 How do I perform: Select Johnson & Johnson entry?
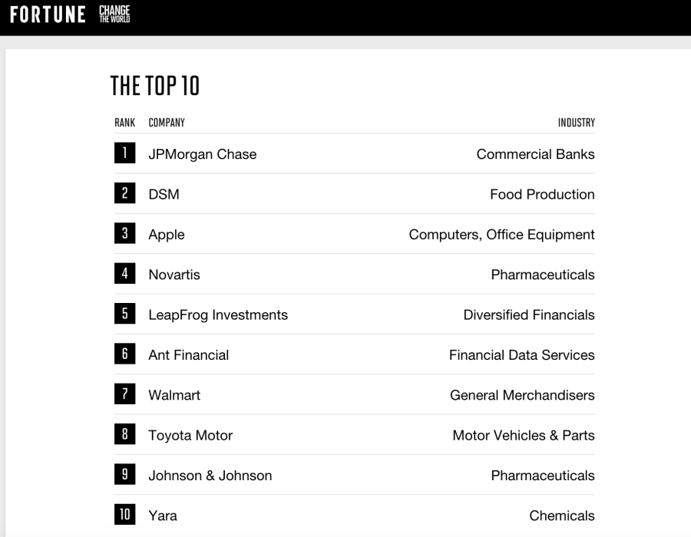pyautogui.click(x=210, y=476)
